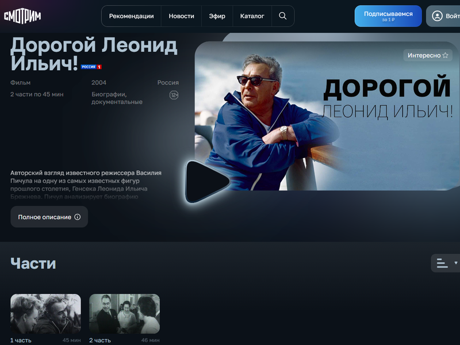Open the Рекомендации tab
460x345 pixels.
click(x=132, y=16)
